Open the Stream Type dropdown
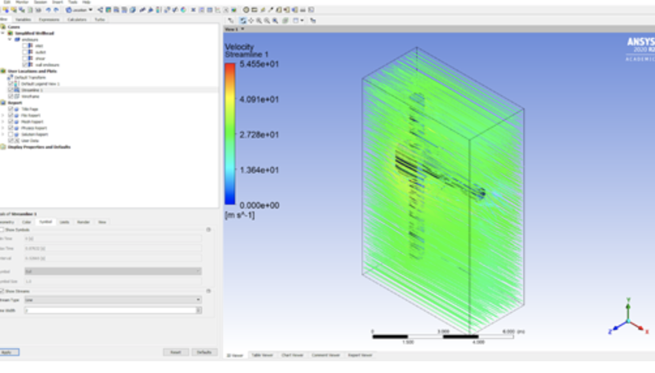This screenshot has height=373, width=655. [113, 300]
